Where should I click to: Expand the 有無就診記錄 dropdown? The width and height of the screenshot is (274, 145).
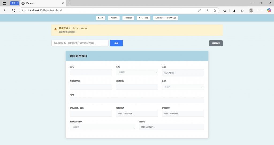coord(102,127)
